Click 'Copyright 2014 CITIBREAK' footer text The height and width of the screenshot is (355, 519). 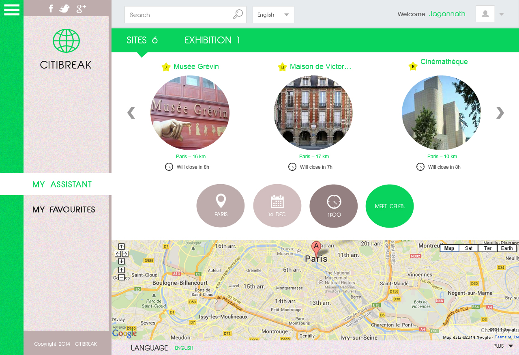coord(66,344)
